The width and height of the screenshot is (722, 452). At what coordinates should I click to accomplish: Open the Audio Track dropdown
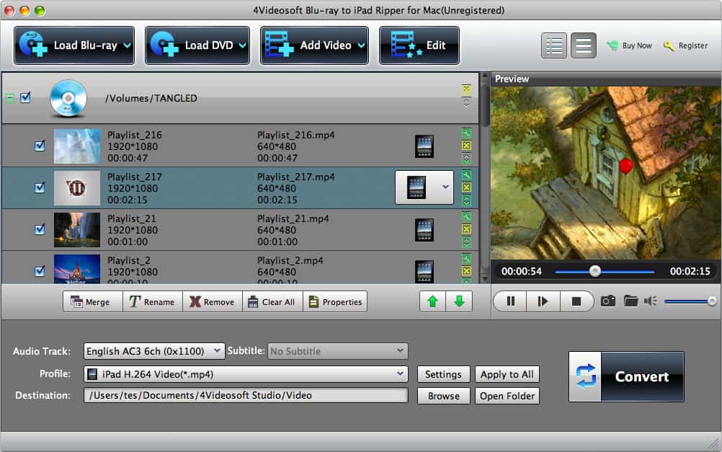click(x=153, y=351)
